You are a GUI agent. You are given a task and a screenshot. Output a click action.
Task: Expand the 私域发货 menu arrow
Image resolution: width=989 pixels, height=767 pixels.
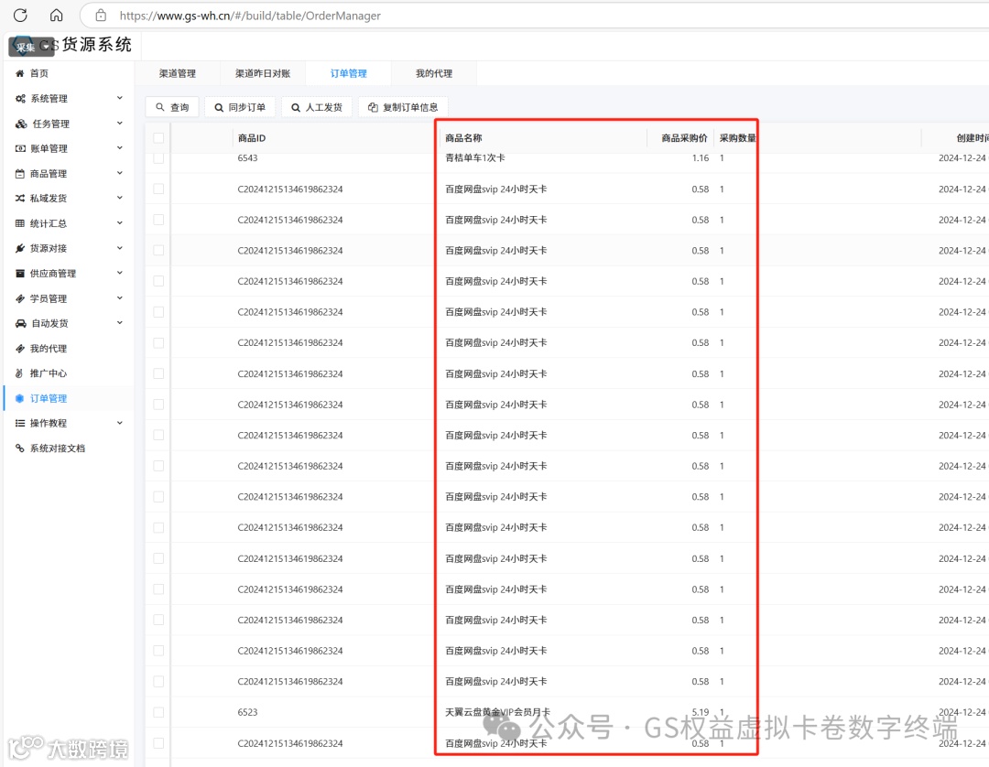click(119, 198)
